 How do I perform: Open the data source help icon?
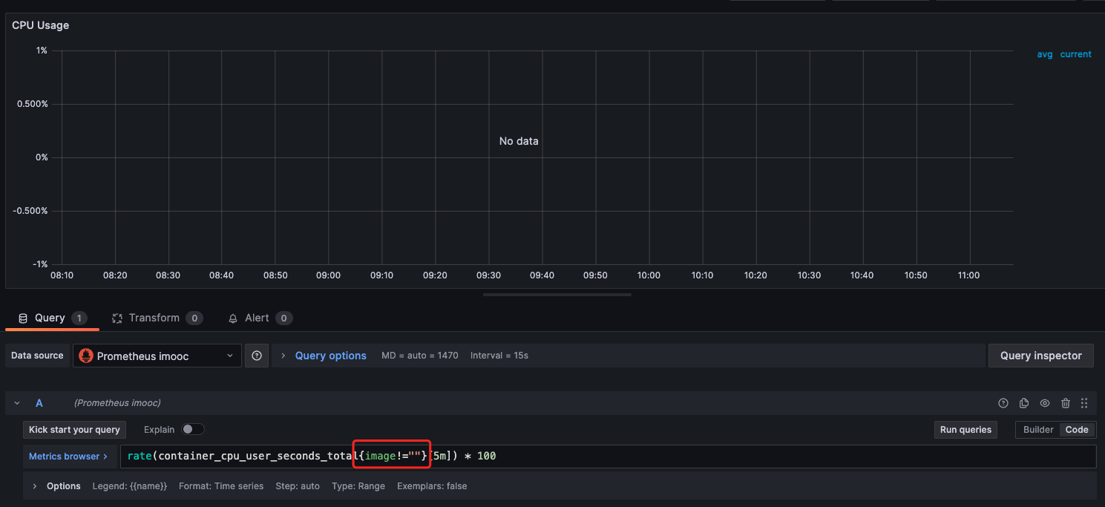(257, 356)
